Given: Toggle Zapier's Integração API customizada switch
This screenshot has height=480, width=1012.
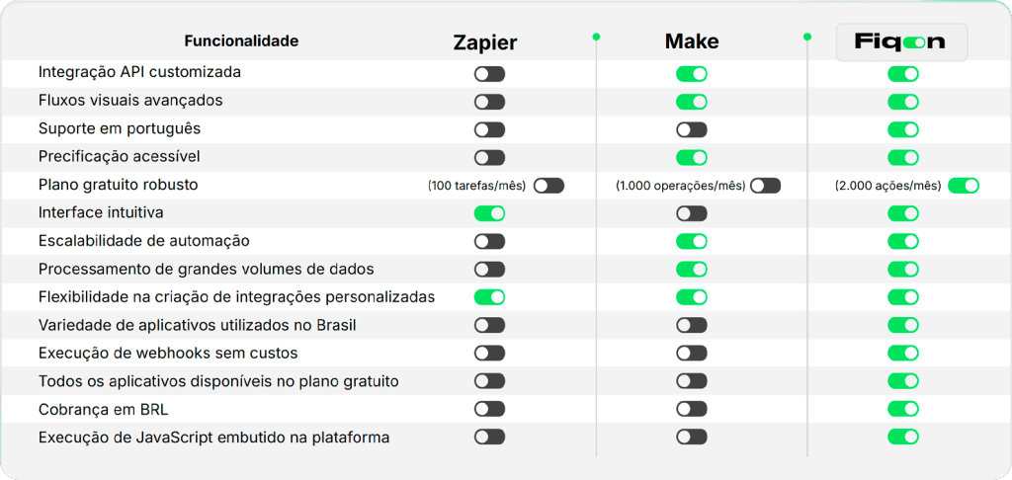Looking at the screenshot, I should [489, 74].
